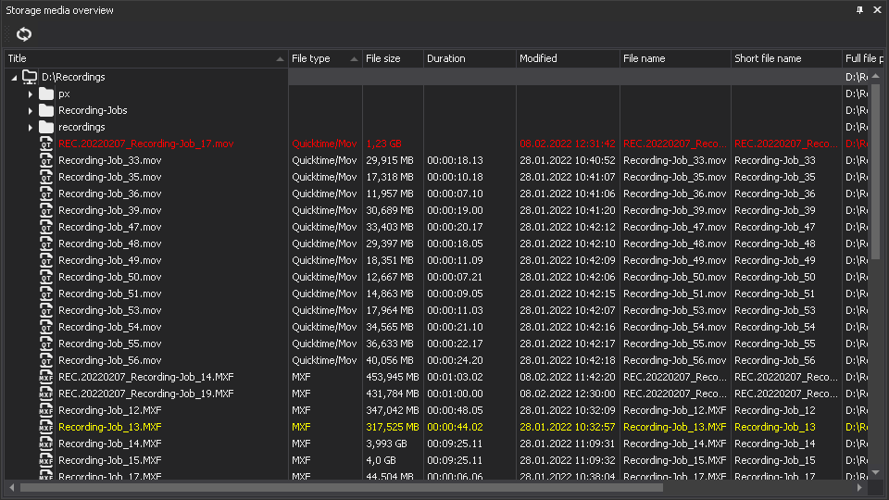Screen dimensions: 889x500
Task: Click the file icon of Recording-Job_49.mov
Action: tap(46, 260)
